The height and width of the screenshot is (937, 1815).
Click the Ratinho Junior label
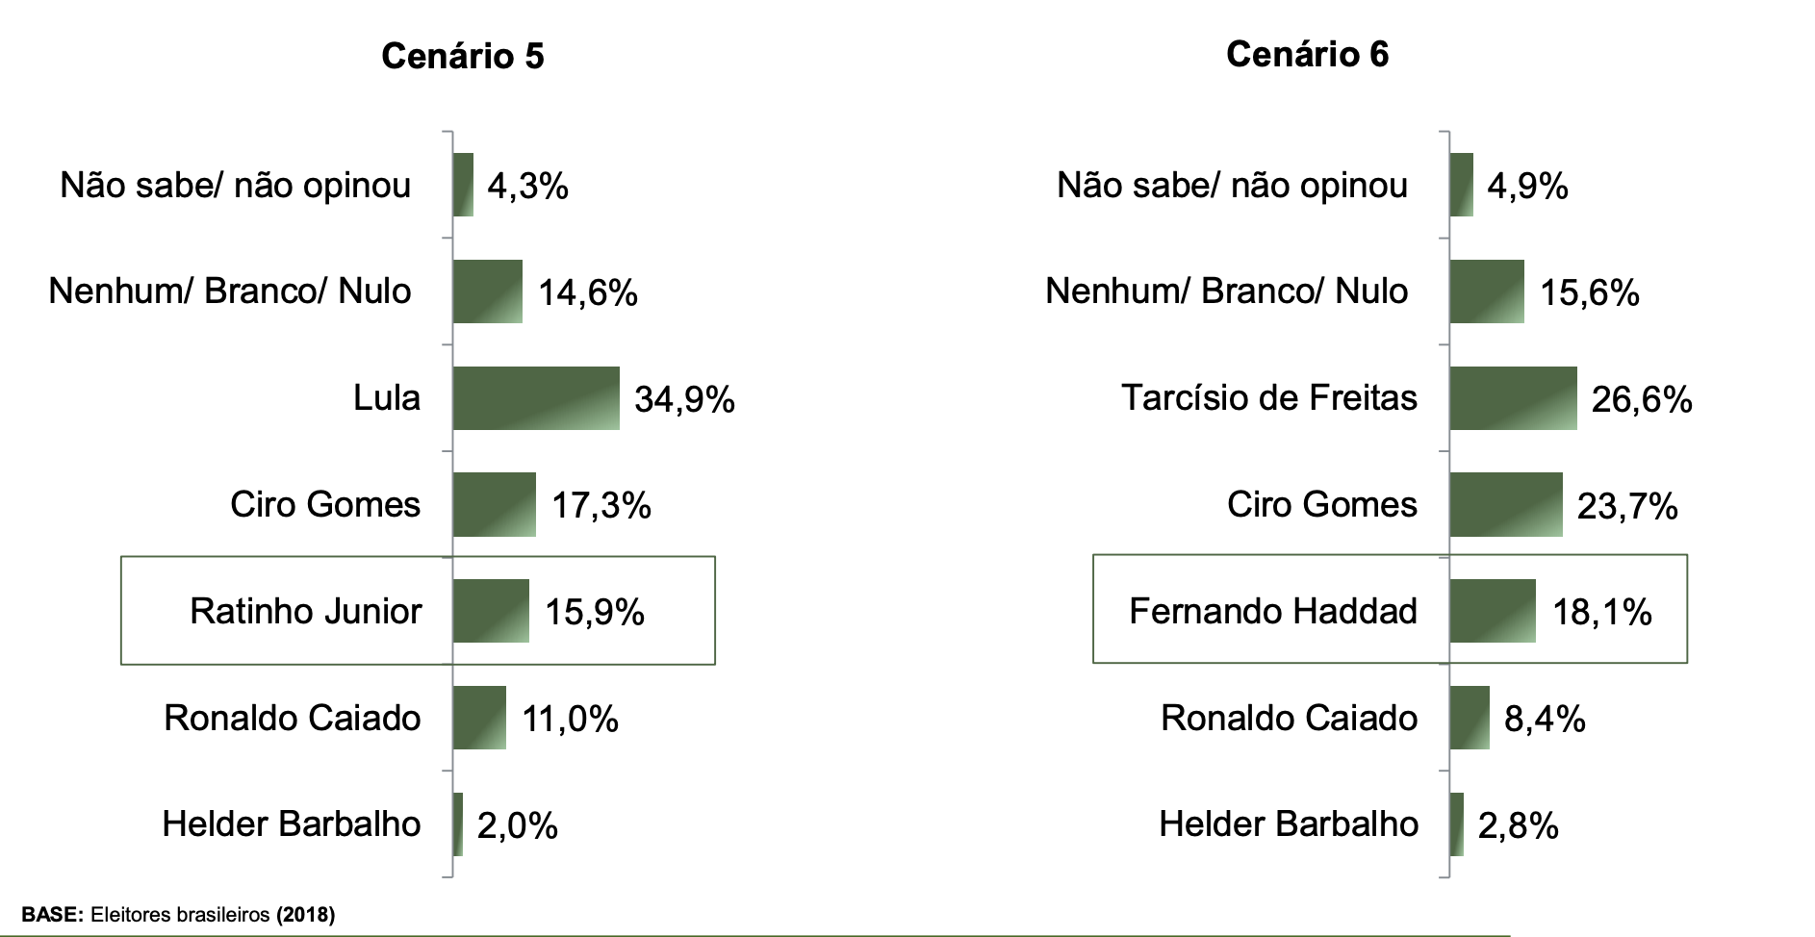[x=305, y=611]
